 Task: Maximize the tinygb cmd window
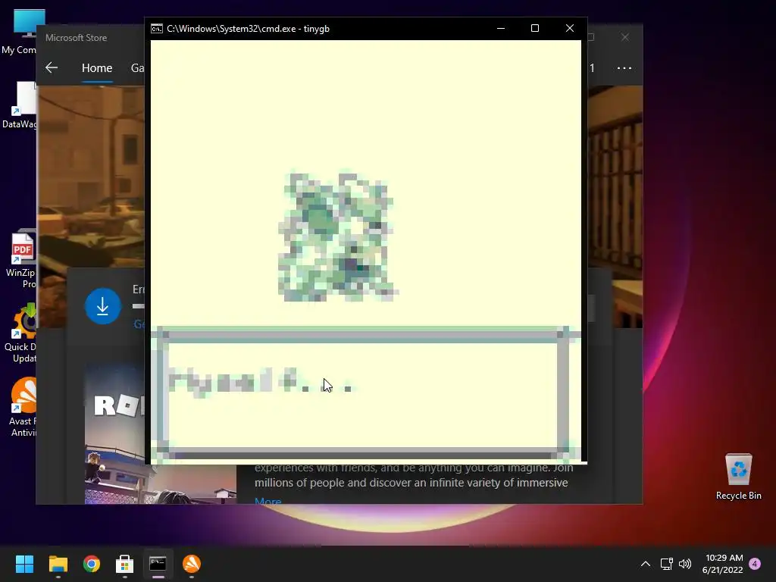point(535,28)
